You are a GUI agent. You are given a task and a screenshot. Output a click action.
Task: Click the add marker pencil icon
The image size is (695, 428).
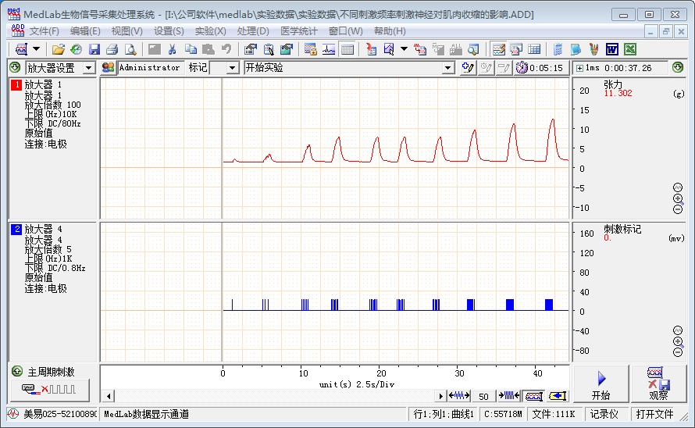point(469,68)
